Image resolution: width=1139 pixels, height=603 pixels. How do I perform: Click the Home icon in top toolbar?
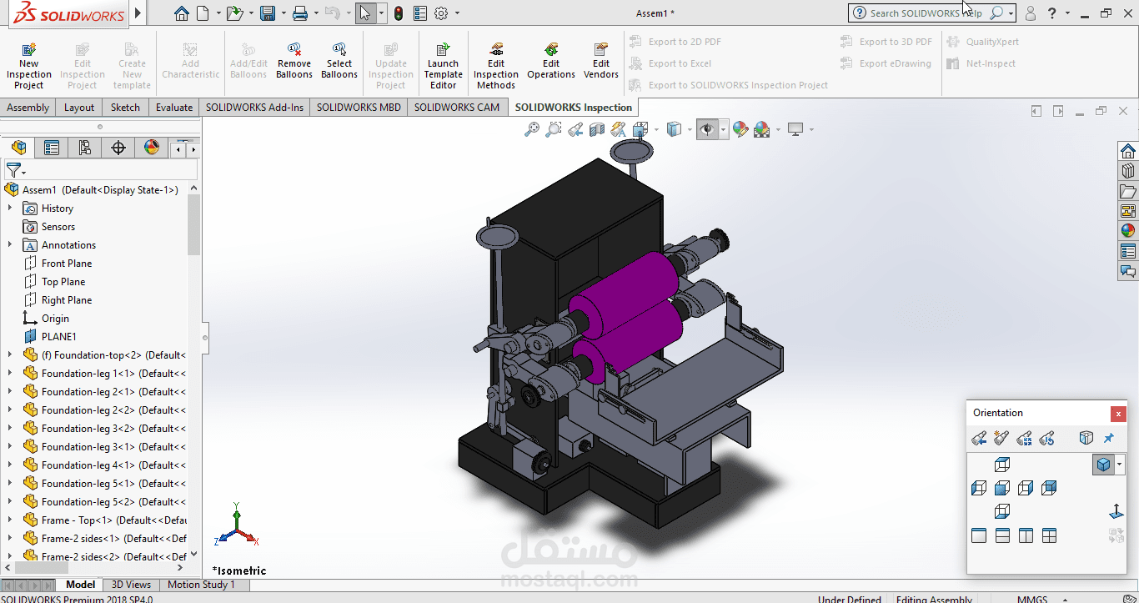[x=182, y=13]
